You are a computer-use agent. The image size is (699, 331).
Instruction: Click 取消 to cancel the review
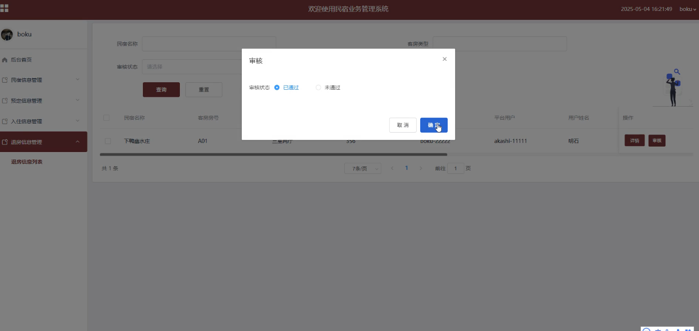tap(403, 125)
